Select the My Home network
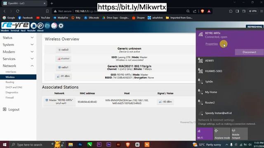 click(x=230, y=92)
